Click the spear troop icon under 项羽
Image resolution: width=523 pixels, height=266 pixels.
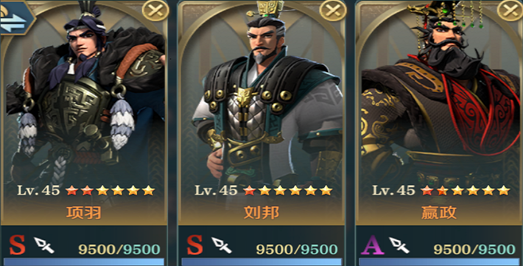tap(44, 245)
